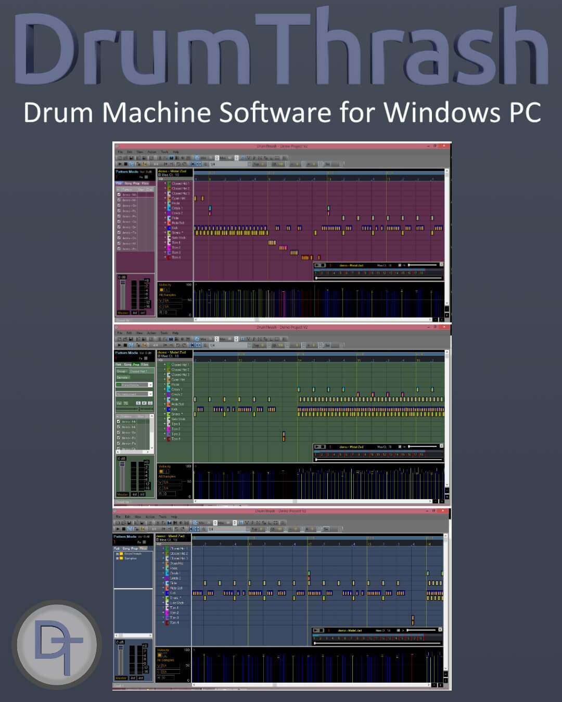Click the Save icon in the pink window
562x702 pixels.
[131, 158]
